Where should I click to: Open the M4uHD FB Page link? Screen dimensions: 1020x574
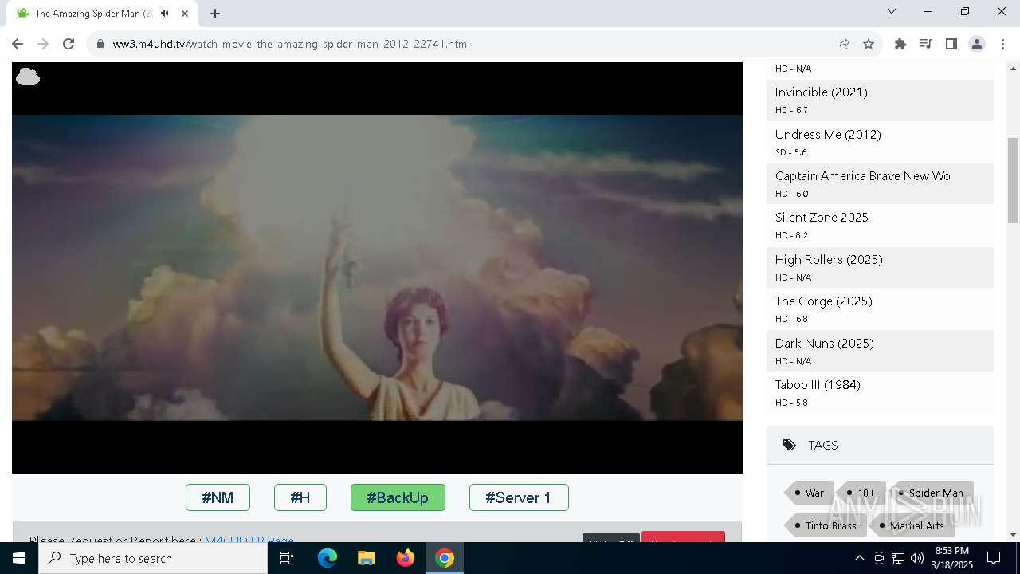point(249,540)
